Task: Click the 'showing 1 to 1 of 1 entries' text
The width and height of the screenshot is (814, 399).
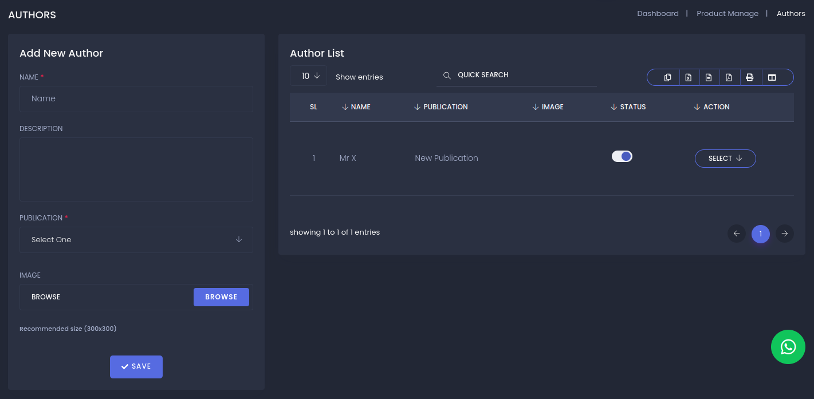Action: [x=335, y=232]
